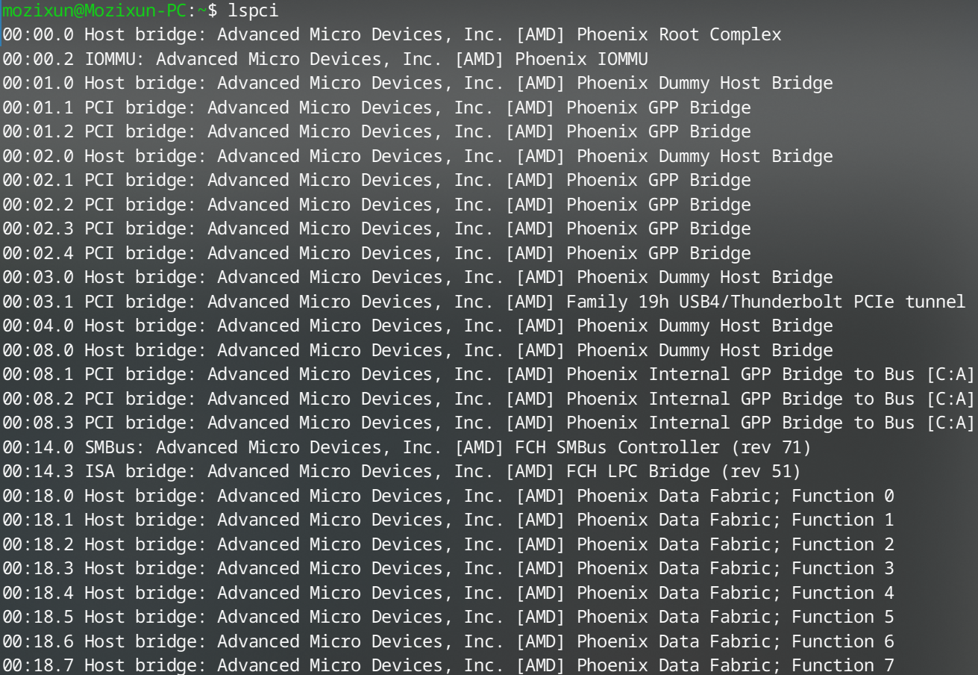Click the 00:01.0 Phoenix Dummy Host Bridge line
The height and width of the screenshot is (675, 978).
418,83
